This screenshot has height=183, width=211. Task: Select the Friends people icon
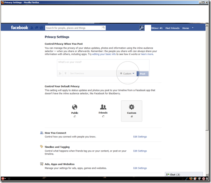coord(103,107)
